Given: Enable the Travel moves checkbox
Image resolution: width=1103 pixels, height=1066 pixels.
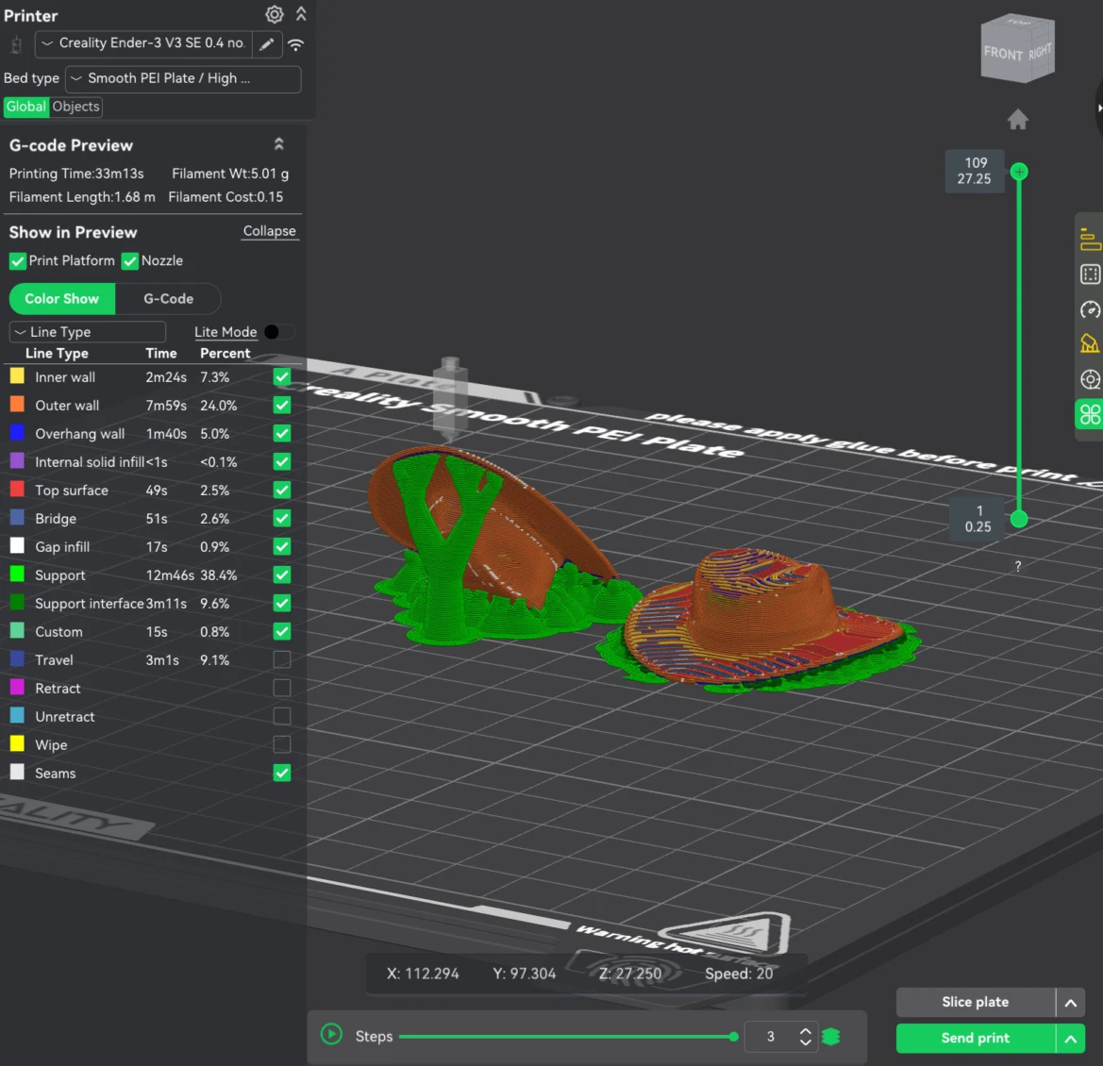Looking at the screenshot, I should click(x=282, y=659).
